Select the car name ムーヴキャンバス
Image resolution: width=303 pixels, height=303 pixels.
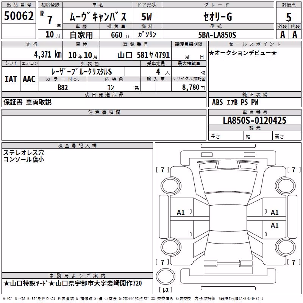(98, 17)
